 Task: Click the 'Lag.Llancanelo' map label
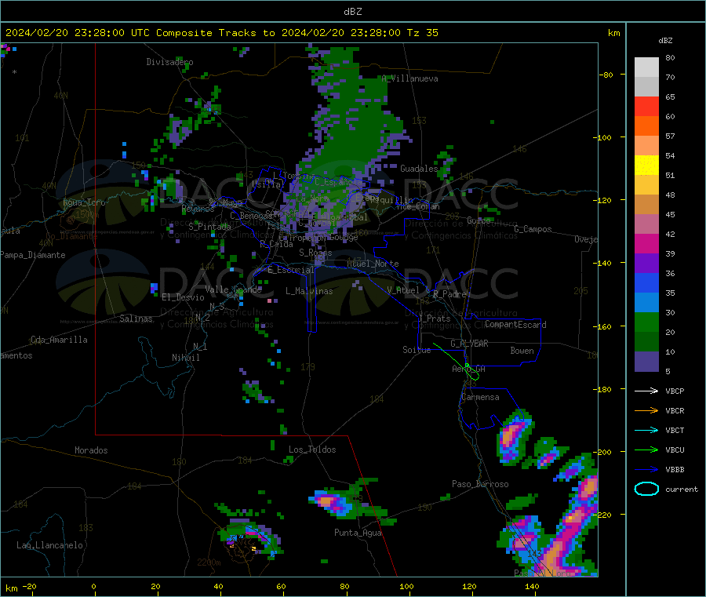pos(49,545)
